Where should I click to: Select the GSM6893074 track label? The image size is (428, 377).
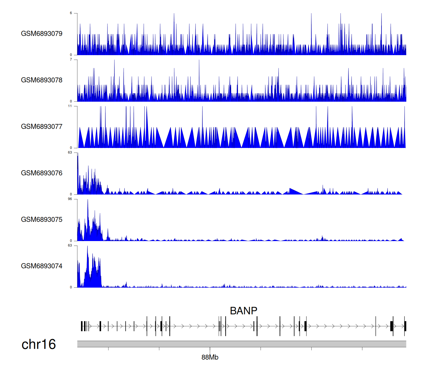tap(42, 266)
